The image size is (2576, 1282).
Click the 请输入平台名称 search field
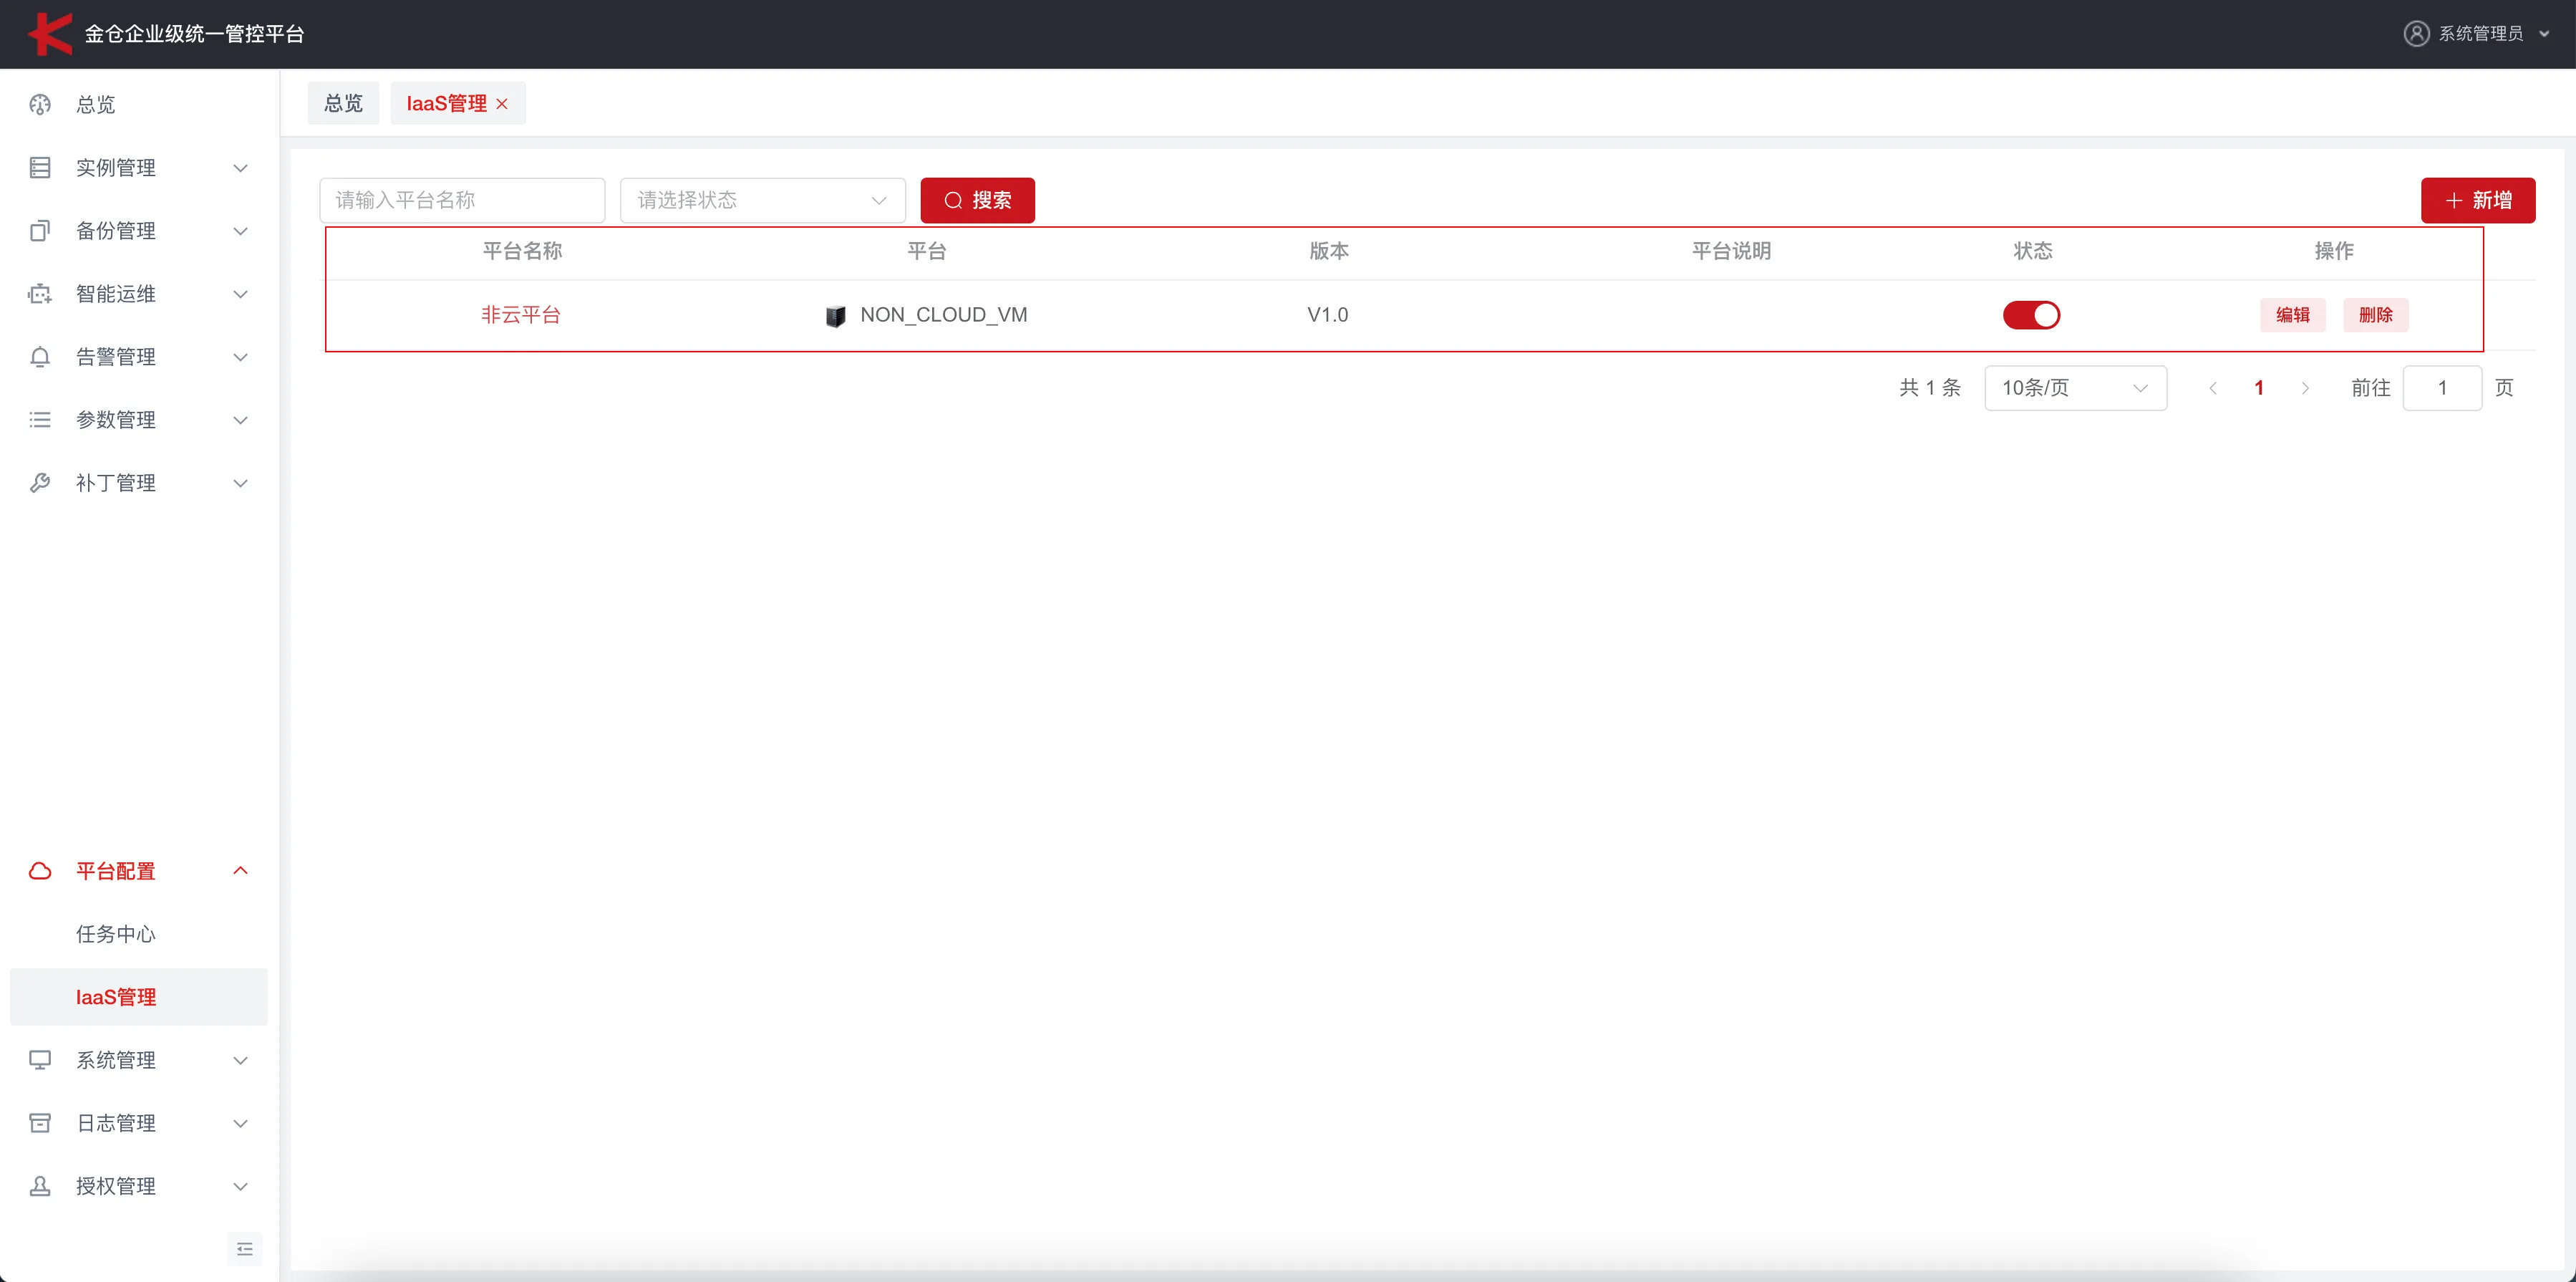[462, 200]
